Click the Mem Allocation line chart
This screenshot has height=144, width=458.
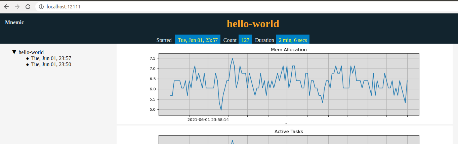pyautogui.click(x=289, y=84)
